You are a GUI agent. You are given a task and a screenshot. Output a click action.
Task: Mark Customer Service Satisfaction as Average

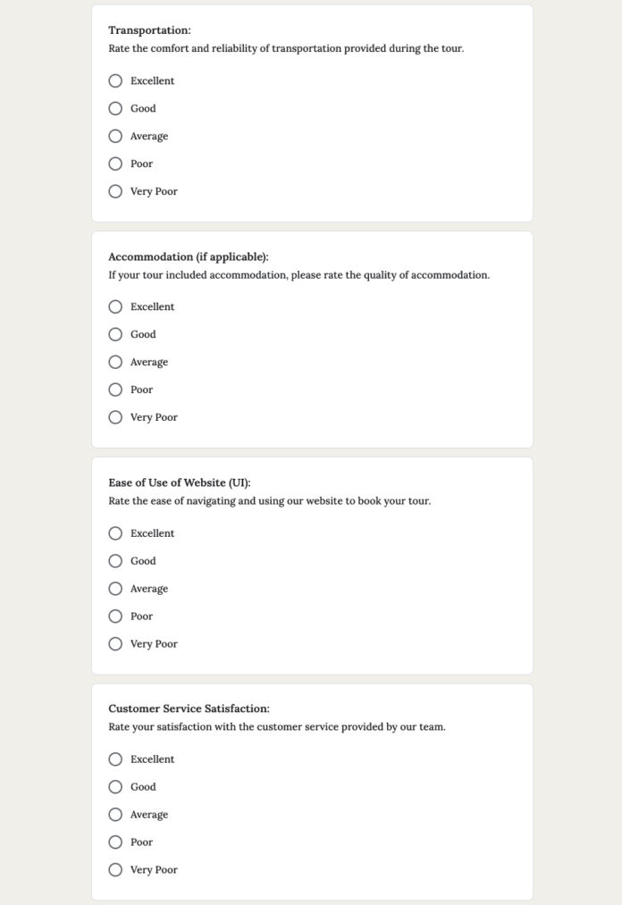coord(115,814)
